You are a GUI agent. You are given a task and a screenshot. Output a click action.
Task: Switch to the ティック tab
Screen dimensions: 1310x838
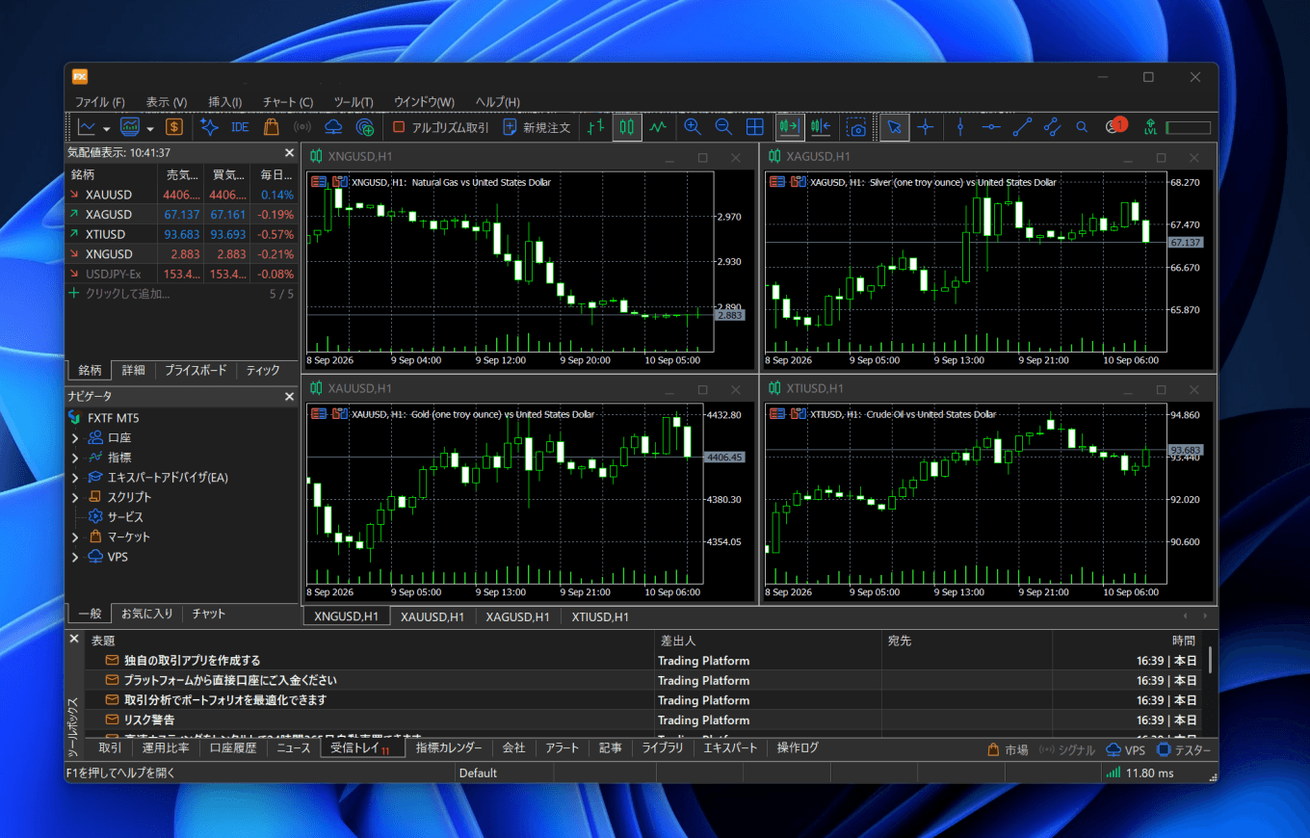[x=263, y=370]
